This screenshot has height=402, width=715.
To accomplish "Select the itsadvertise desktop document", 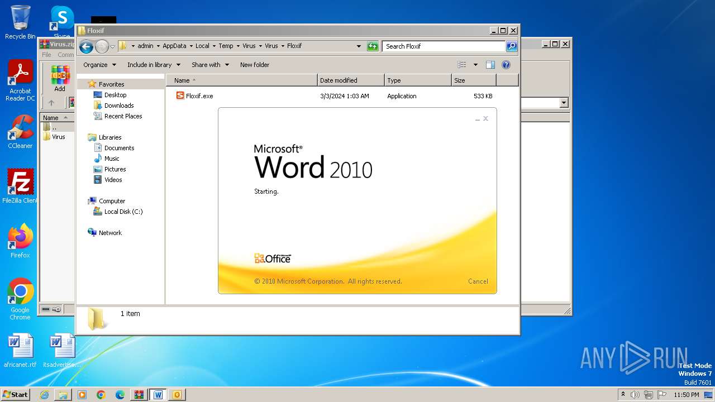I will (62, 351).
